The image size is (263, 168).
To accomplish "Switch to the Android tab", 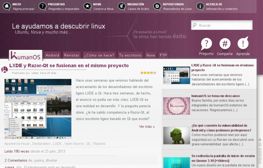I will [x=52, y=55].
